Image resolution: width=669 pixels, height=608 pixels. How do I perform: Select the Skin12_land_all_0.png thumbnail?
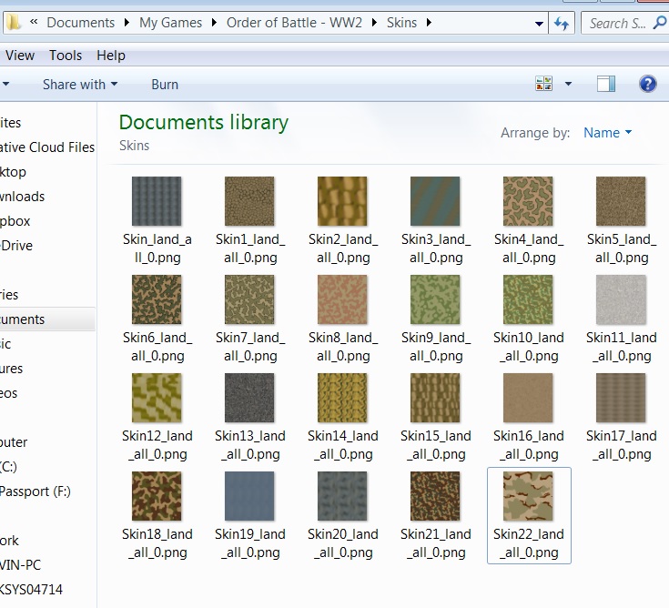pyautogui.click(x=157, y=399)
